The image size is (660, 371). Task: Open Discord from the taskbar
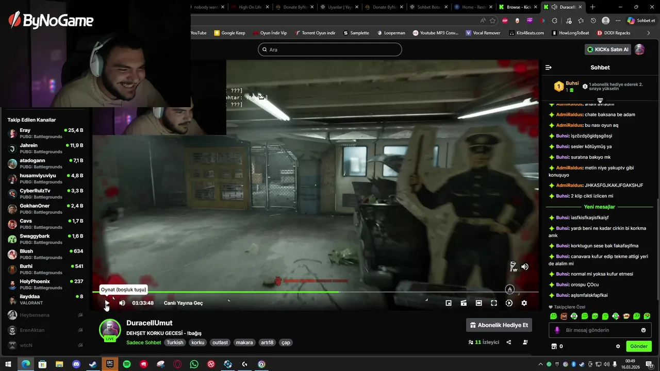(76, 364)
